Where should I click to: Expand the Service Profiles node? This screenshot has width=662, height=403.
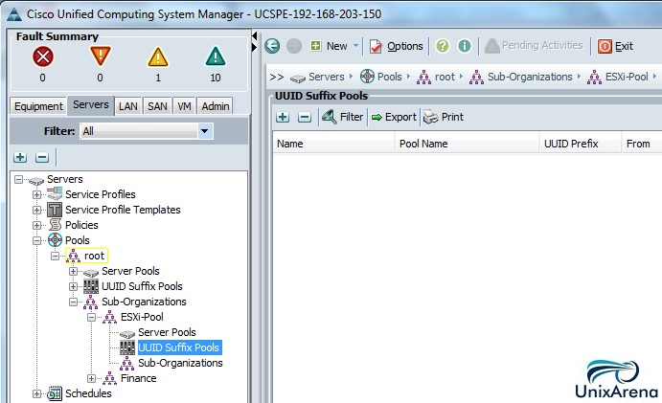coord(36,194)
